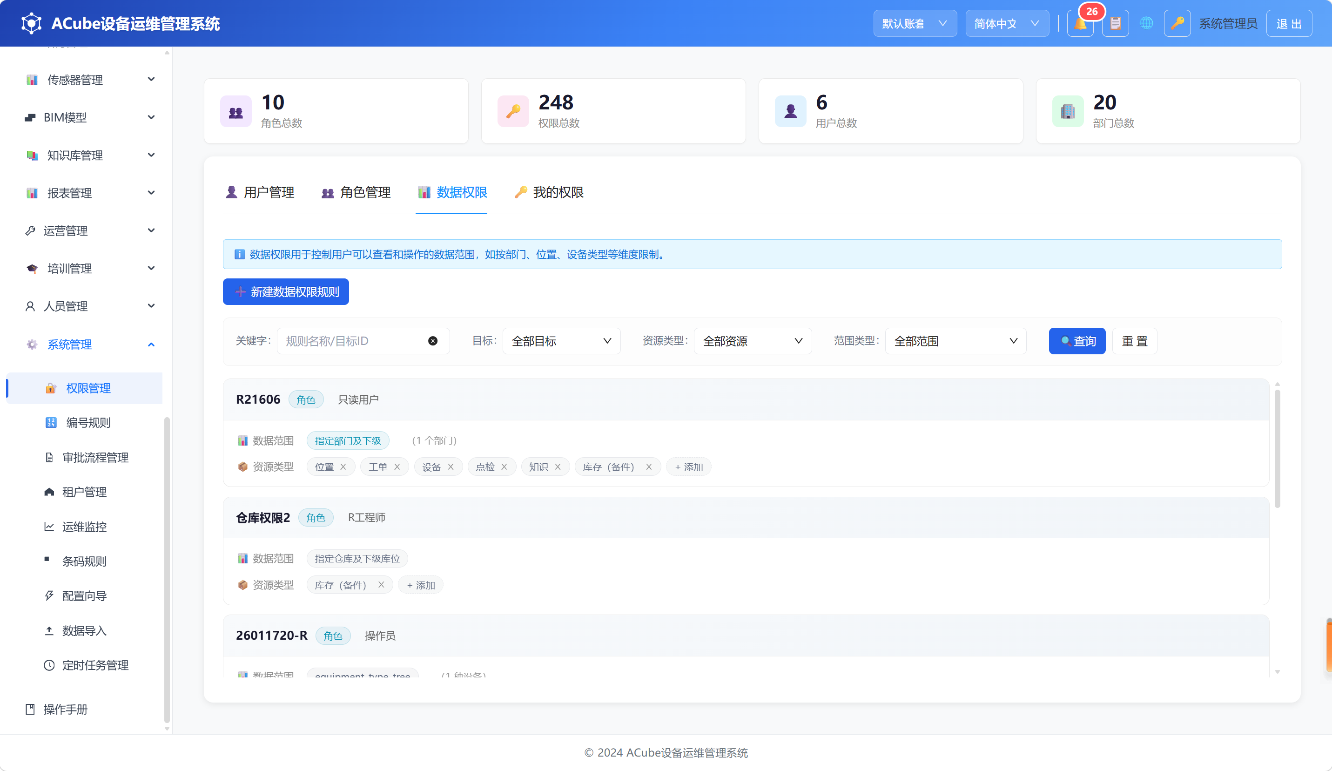The width and height of the screenshot is (1332, 771).
Task: Click the 角色总数 card icon
Action: pos(236,112)
